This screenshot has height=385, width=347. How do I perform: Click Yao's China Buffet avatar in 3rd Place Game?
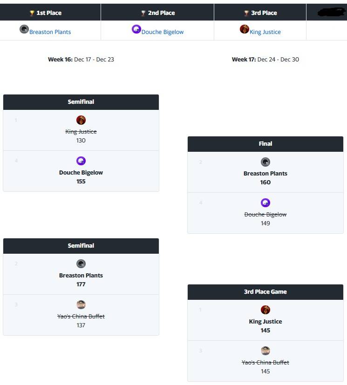click(265, 351)
